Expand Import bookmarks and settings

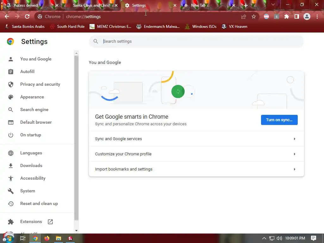point(196,169)
